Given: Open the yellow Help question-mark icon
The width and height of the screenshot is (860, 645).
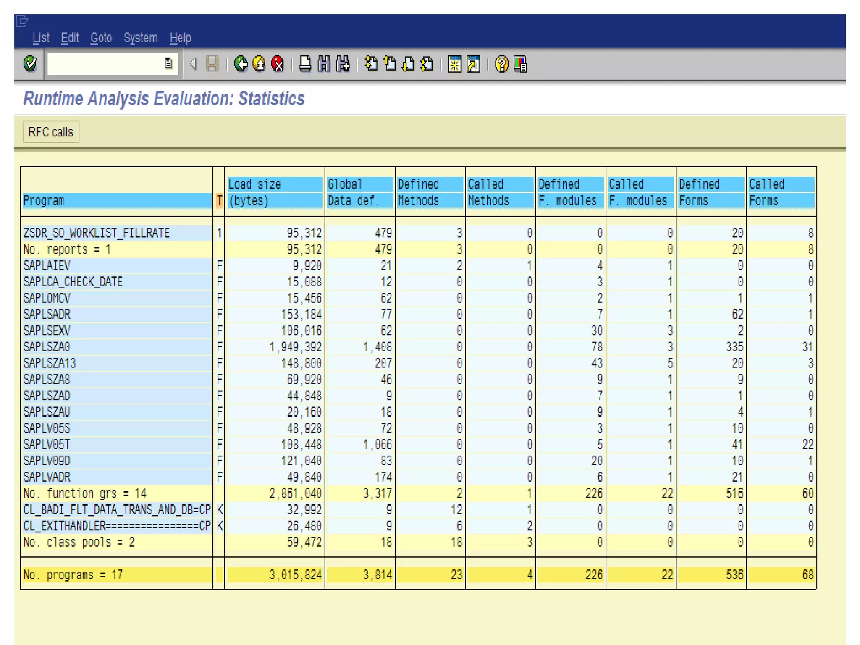Looking at the screenshot, I should (501, 64).
